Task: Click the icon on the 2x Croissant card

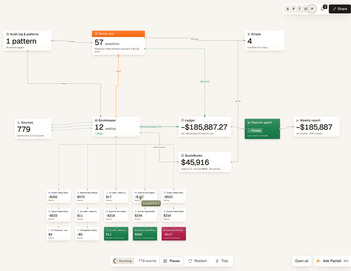Action: point(49,230)
